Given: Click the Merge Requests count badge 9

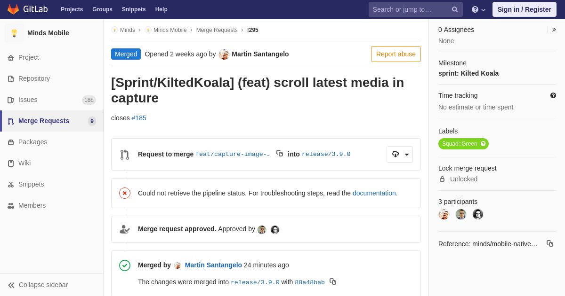Looking at the screenshot, I should [92, 121].
